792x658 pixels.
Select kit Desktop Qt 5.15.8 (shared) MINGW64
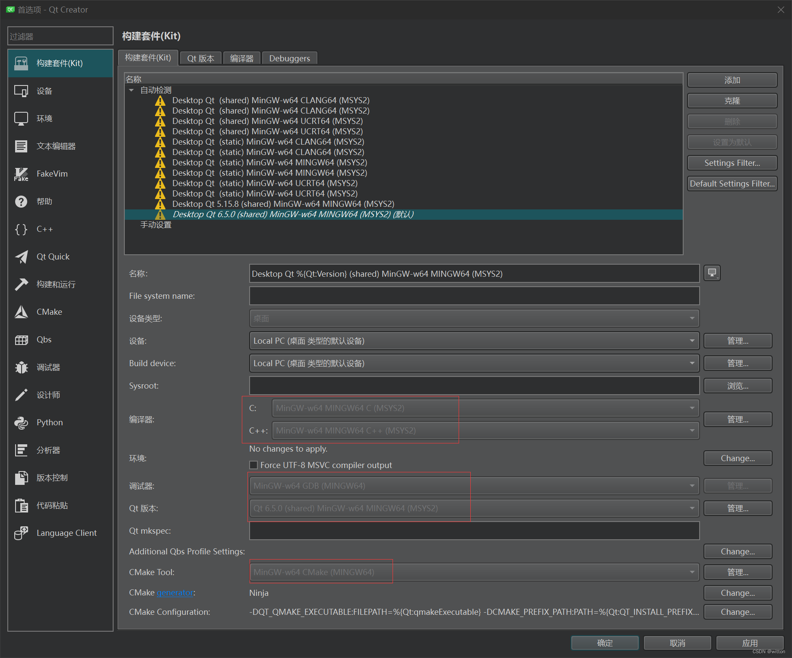tap(283, 204)
